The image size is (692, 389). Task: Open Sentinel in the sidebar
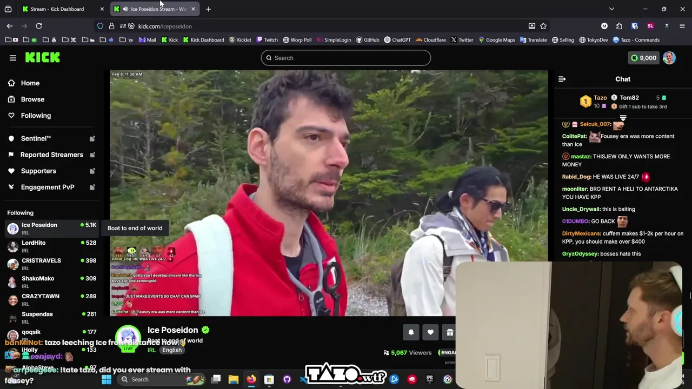[36, 139]
